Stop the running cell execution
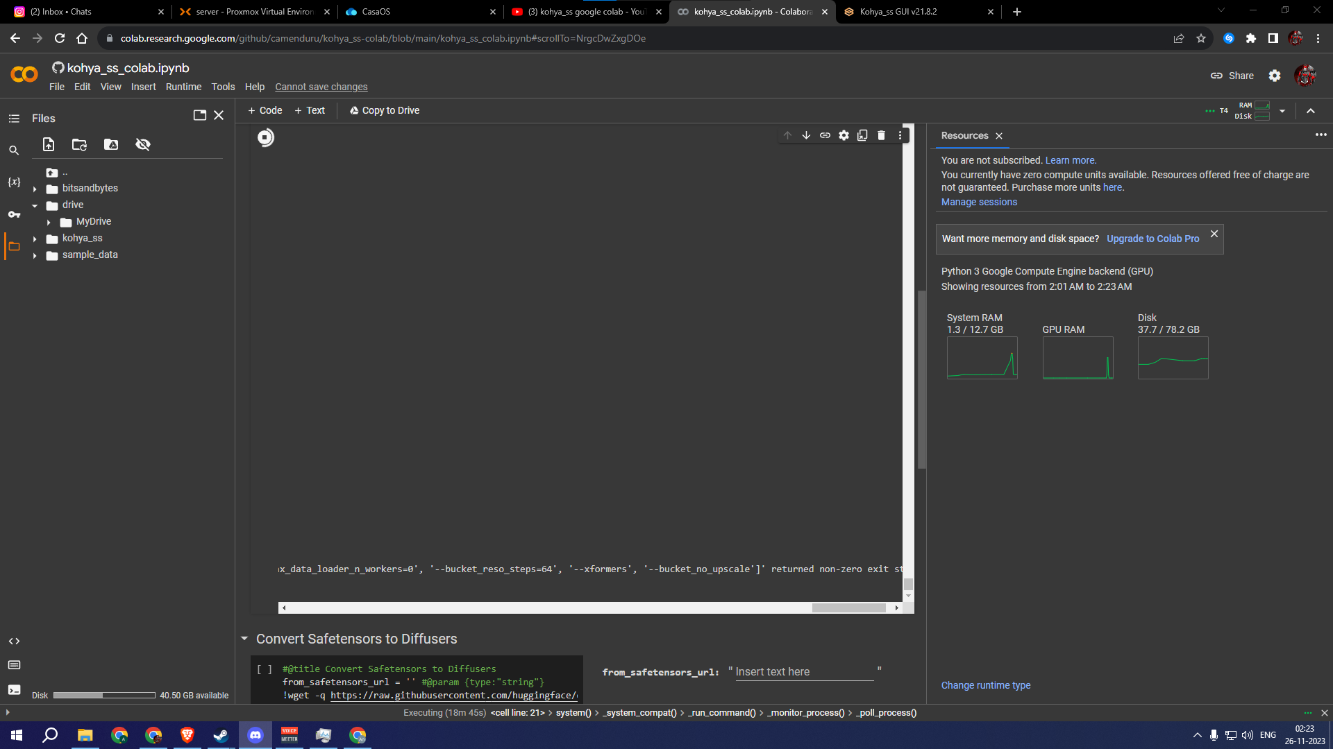 click(x=265, y=137)
